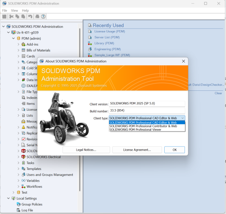Select SOLIDWORKS PDM Professional CAD Editor & Web option
This screenshot has height=214, width=226.
pos(147,122)
